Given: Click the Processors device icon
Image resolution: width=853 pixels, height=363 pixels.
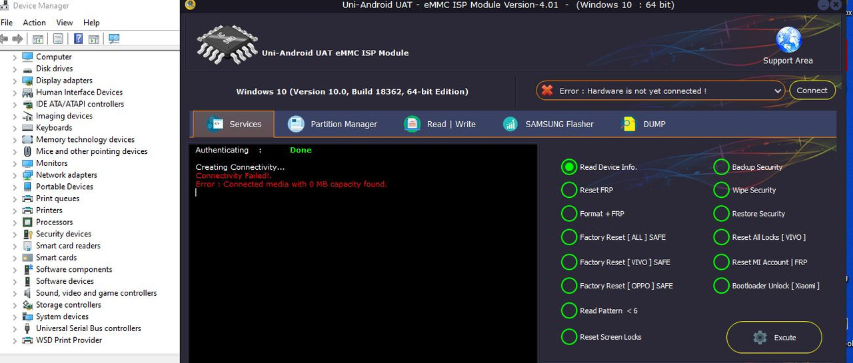Looking at the screenshot, I should [27, 222].
